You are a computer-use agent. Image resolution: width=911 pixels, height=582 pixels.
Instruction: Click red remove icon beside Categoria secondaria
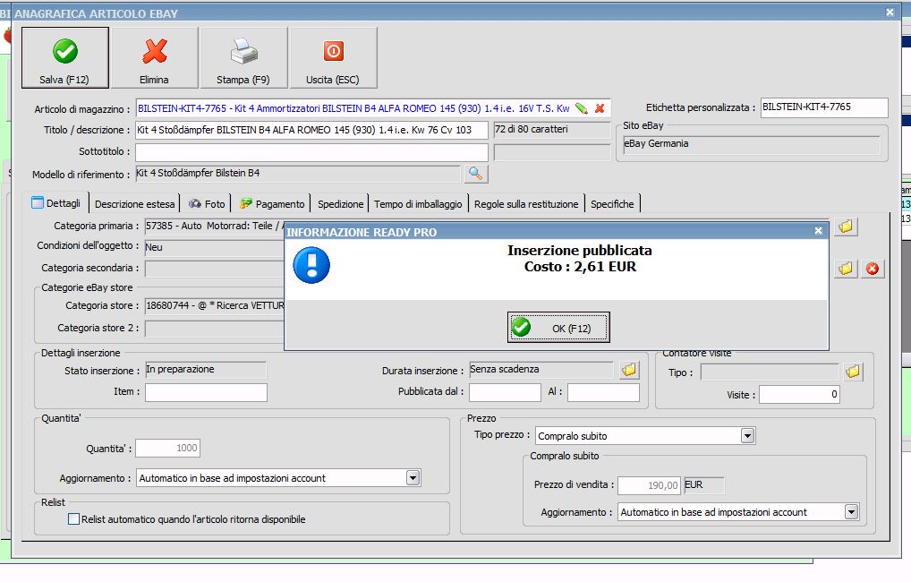pos(873,269)
